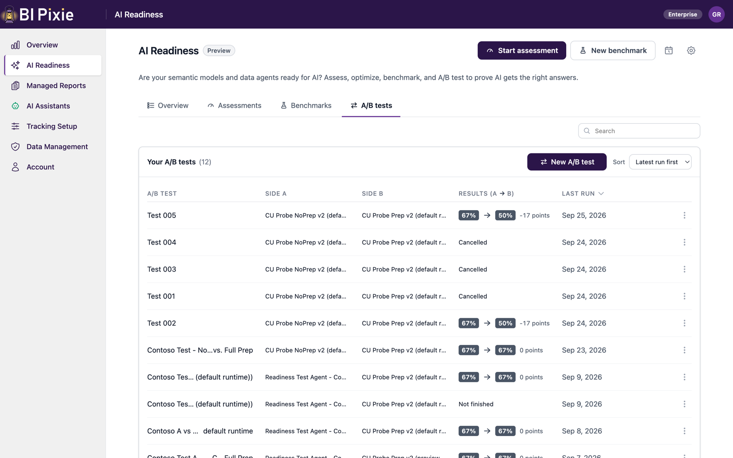The height and width of the screenshot is (458, 733).
Task: Open row menu for Test 001
Action: 684,296
